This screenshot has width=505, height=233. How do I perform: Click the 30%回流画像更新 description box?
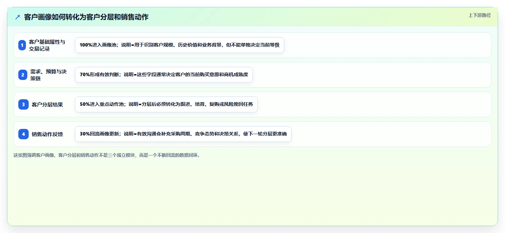[x=183, y=134]
